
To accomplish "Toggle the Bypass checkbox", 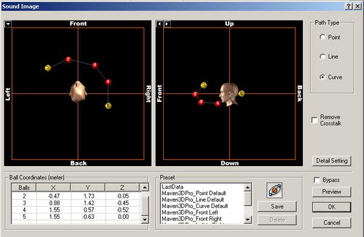I will (x=317, y=180).
